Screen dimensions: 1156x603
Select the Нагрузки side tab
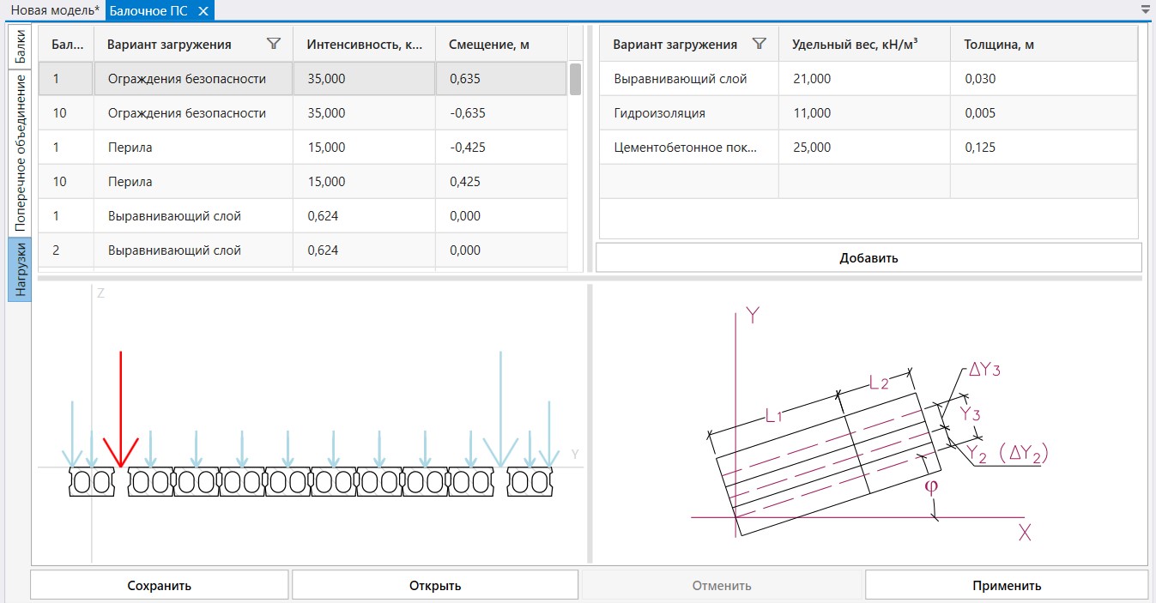click(21, 269)
